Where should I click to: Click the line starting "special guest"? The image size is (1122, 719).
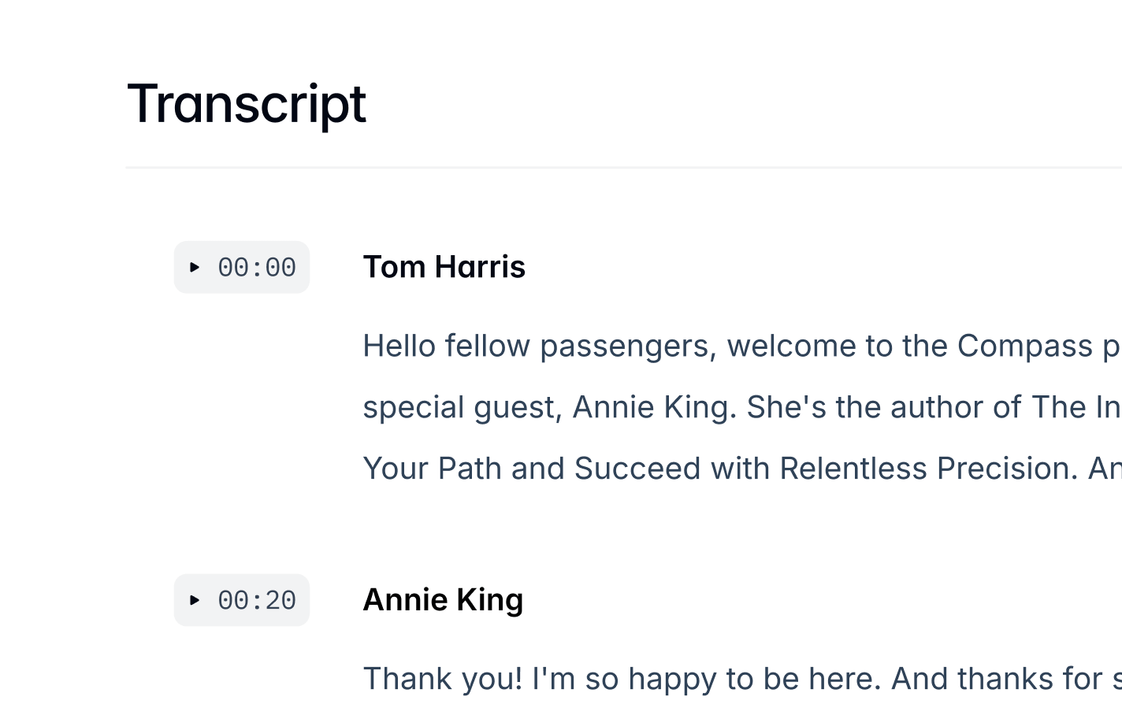coord(742,407)
